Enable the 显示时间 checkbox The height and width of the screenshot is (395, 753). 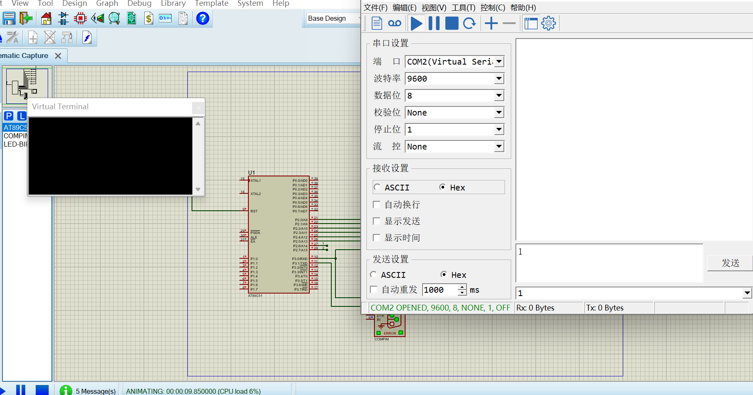pyautogui.click(x=376, y=238)
